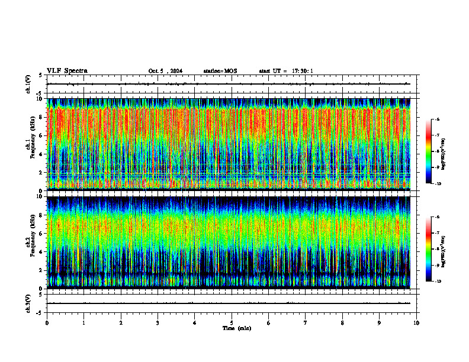The width and height of the screenshot is (469, 362).
Task: Click inside the ch.2 spectrogram panel
Action: tap(229, 243)
